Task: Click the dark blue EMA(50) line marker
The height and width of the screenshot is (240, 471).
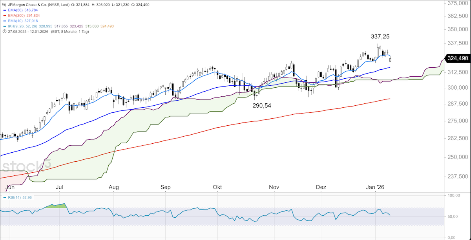Action: coord(4,9)
